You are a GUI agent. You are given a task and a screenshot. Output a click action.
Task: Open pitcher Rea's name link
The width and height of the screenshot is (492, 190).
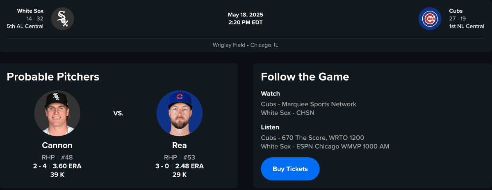pos(180,145)
